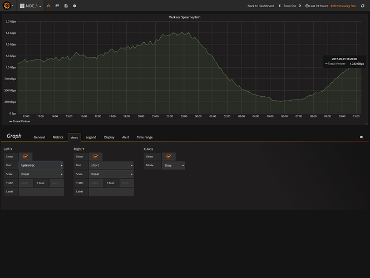Disable the X-Axis Show checkbox

point(169,157)
